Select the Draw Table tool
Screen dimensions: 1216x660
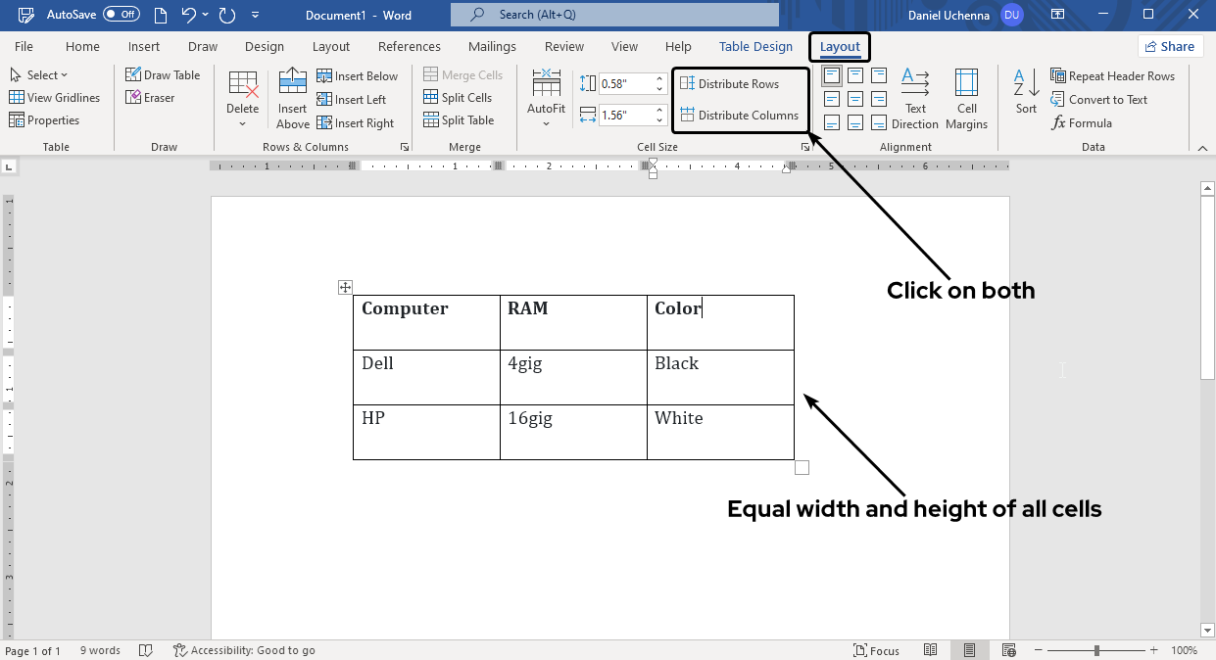pyautogui.click(x=163, y=75)
